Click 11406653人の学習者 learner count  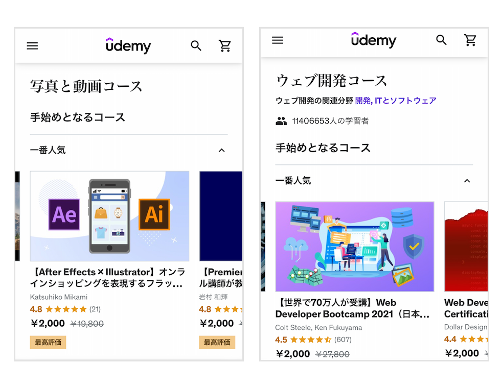[330, 121]
